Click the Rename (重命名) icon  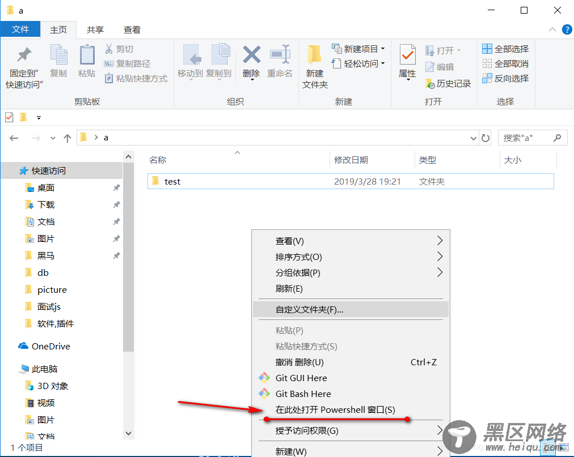tap(280, 55)
